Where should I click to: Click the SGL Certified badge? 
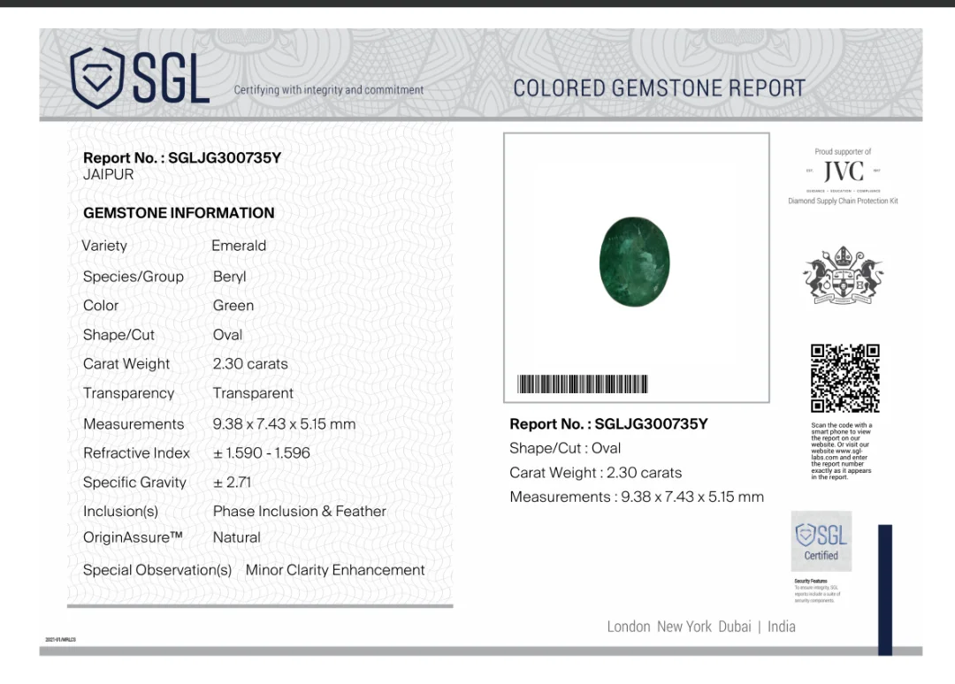[821, 541]
